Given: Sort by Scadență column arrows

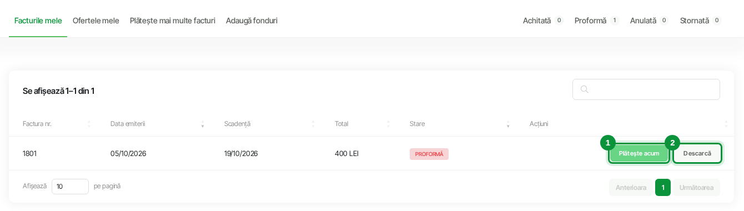Looking at the screenshot, I should point(313,124).
